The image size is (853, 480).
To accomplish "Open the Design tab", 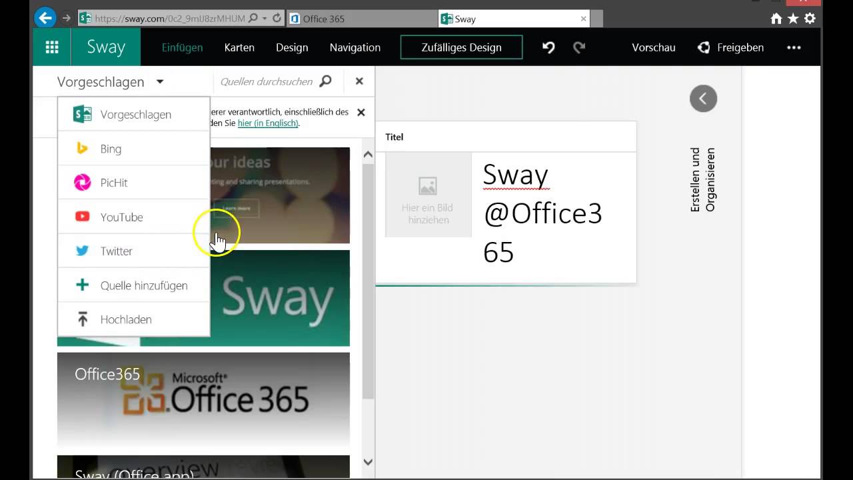I will (292, 47).
